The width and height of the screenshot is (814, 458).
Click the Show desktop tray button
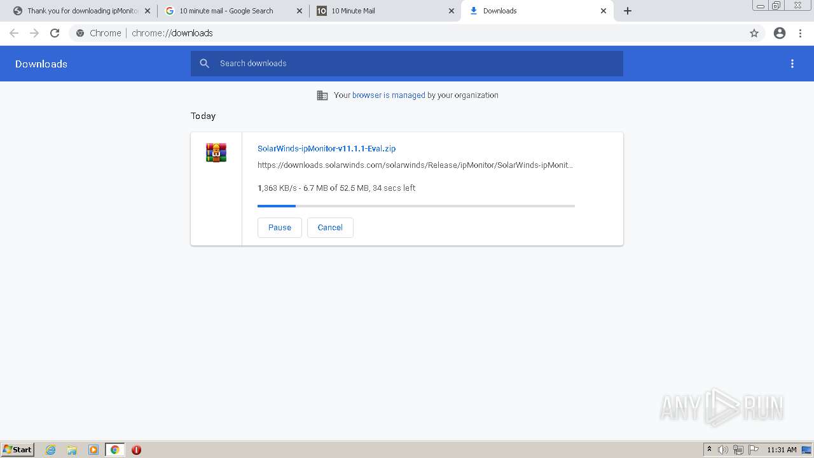coord(806,450)
